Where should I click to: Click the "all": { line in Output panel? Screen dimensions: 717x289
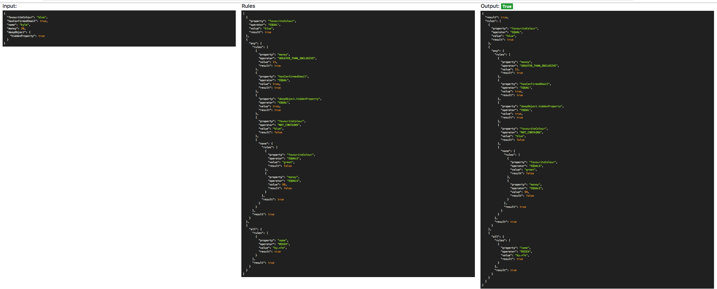(498, 237)
